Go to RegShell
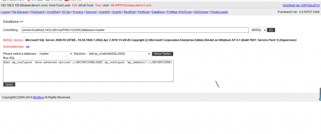This screenshot has width=321, height=134. click(x=129, y=12)
